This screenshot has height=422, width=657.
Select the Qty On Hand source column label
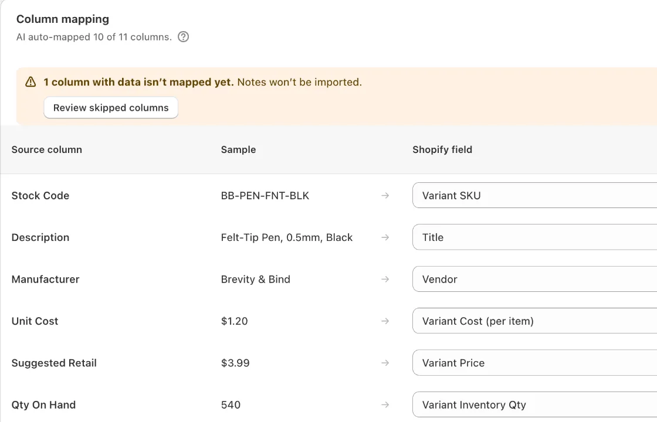[43, 405]
